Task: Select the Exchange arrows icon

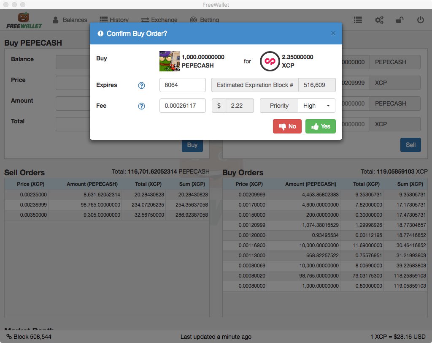Action: click(146, 19)
